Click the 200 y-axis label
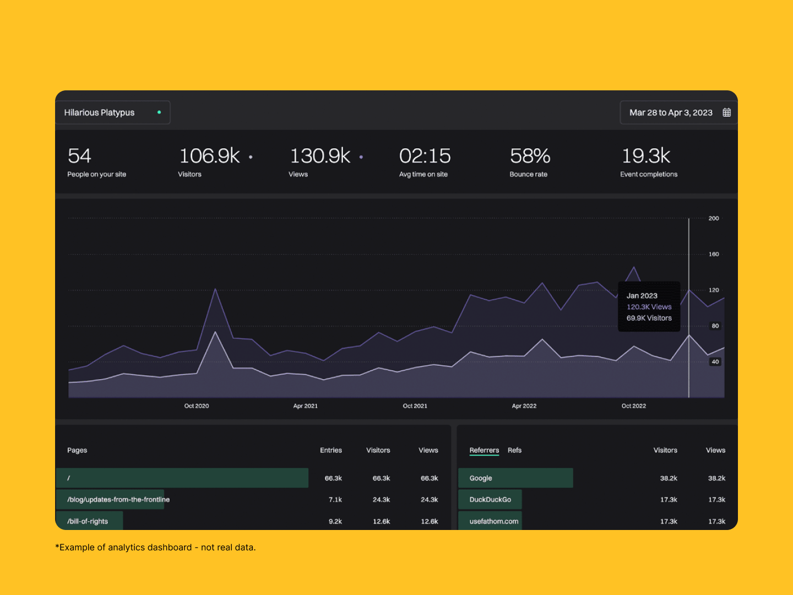793x595 pixels. (x=714, y=218)
